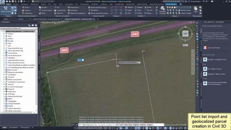Select the Raccord fillet tool
The height and width of the screenshot is (130, 231).
coord(148,10)
